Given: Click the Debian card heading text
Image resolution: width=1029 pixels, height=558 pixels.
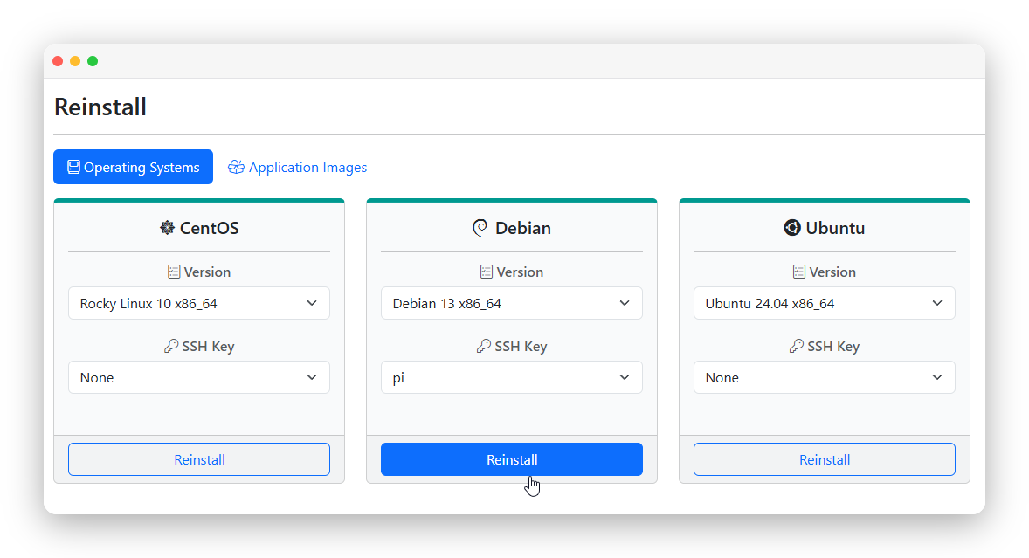Looking at the screenshot, I should coord(523,228).
